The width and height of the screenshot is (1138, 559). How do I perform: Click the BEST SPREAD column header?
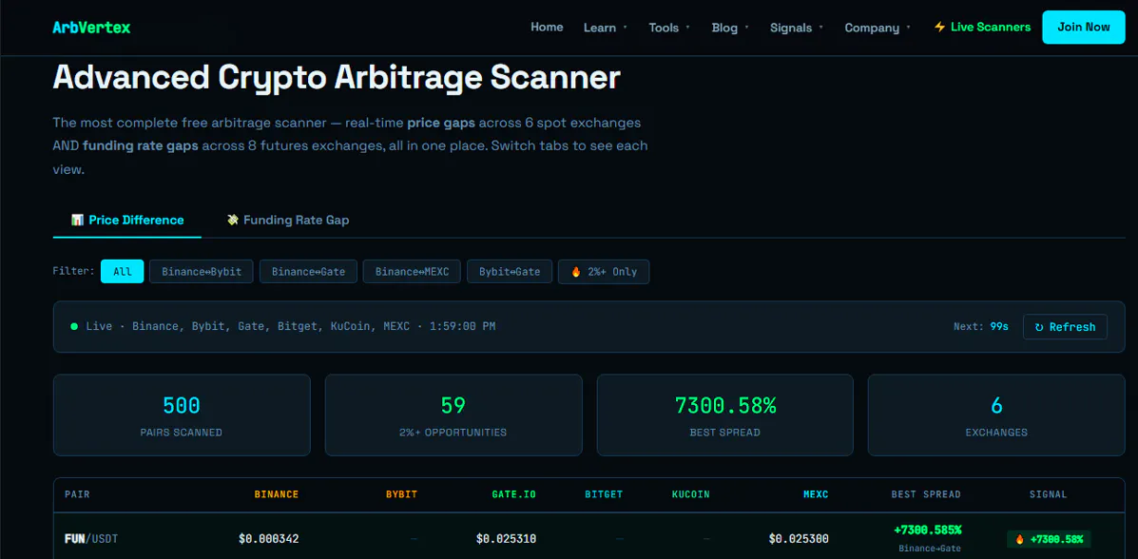[x=926, y=494]
